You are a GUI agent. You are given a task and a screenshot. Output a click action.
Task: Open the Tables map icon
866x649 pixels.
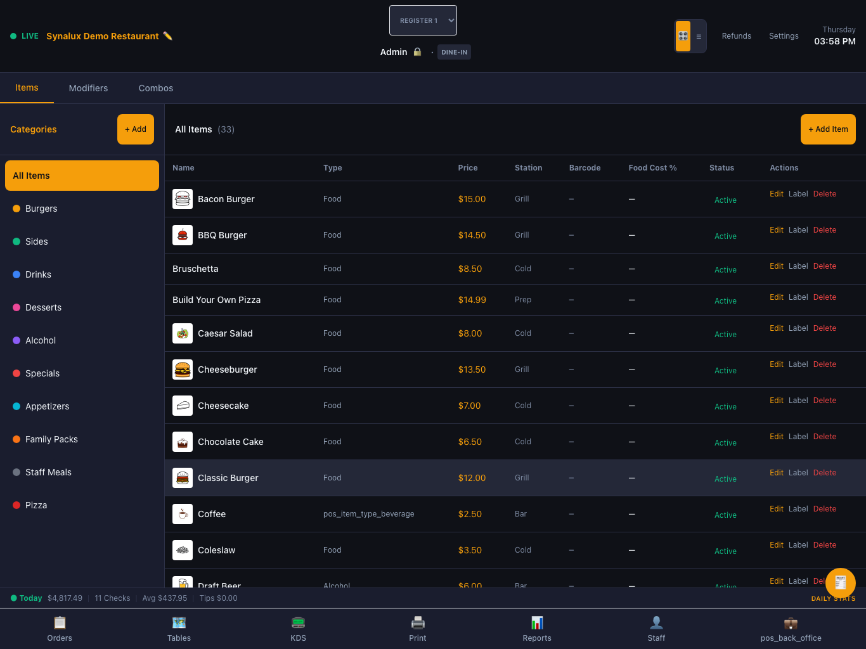179,623
